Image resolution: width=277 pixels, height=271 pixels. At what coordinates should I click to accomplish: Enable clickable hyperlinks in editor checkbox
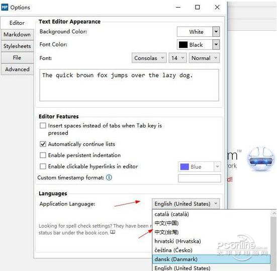click(43, 166)
